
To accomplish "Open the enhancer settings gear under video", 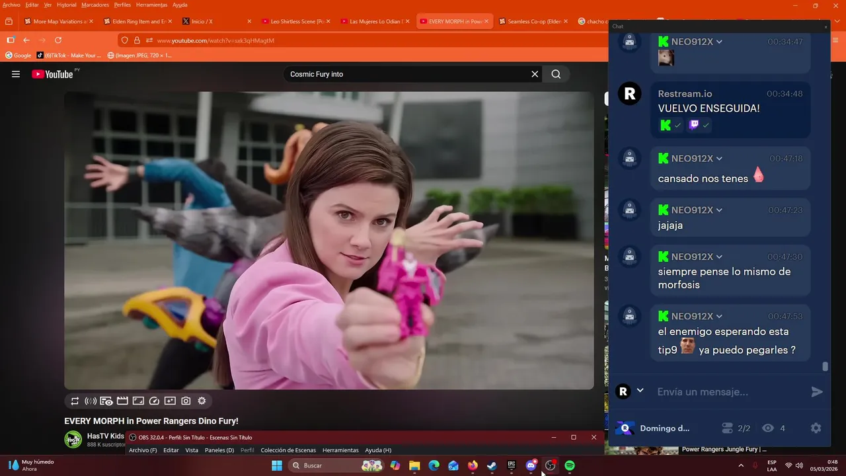I will point(202,401).
